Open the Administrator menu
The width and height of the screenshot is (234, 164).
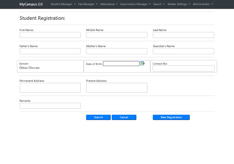[x=203, y=4]
